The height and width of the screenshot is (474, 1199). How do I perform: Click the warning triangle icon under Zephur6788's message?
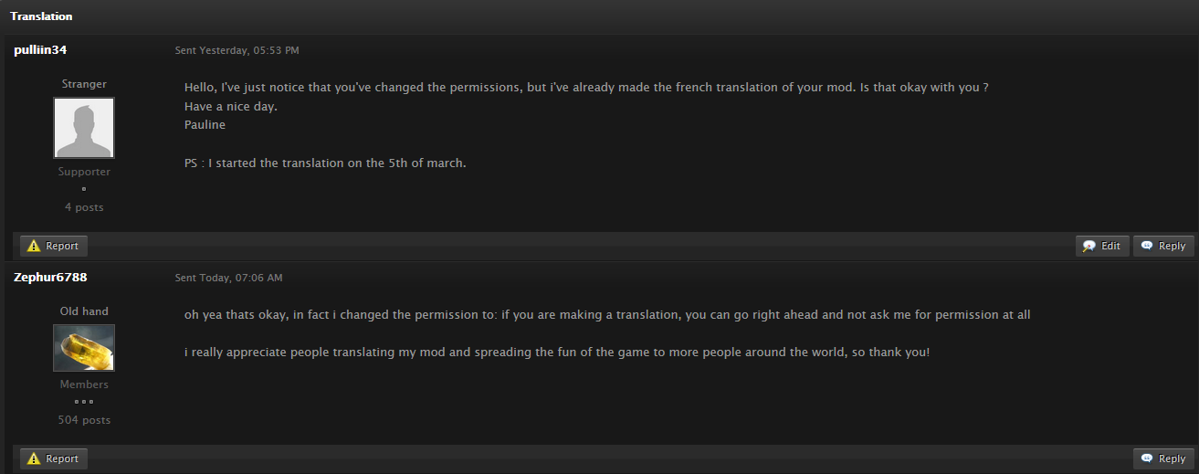click(x=35, y=458)
